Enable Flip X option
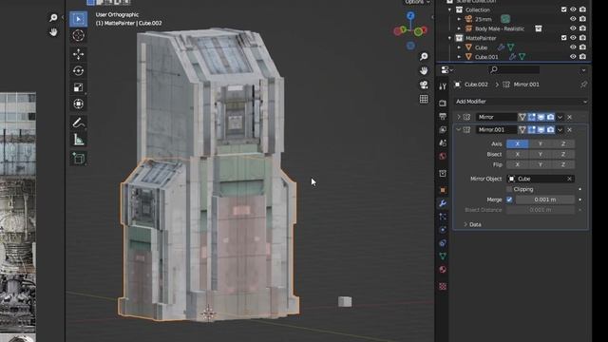608x342 pixels. tap(517, 164)
